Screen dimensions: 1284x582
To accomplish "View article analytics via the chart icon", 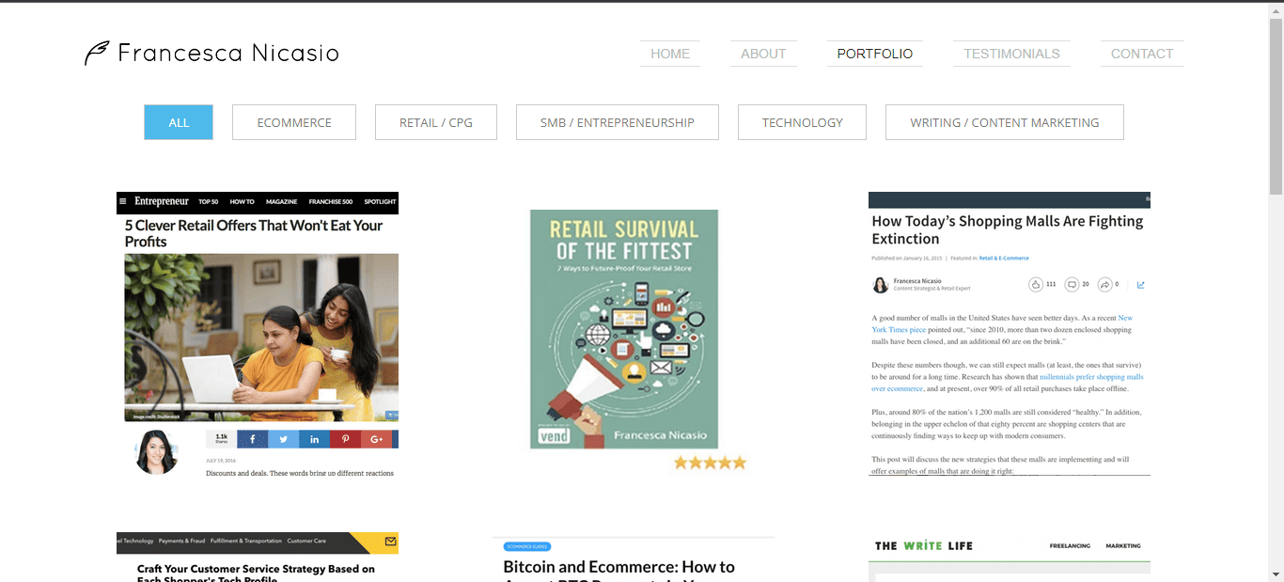I will coord(1140,284).
